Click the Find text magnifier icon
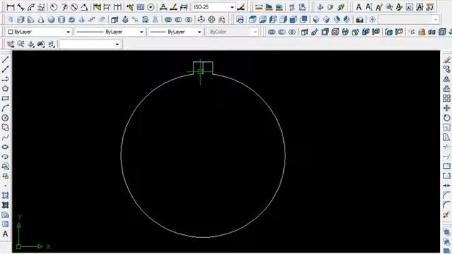This screenshot has width=452, height=254. pos(389,7)
